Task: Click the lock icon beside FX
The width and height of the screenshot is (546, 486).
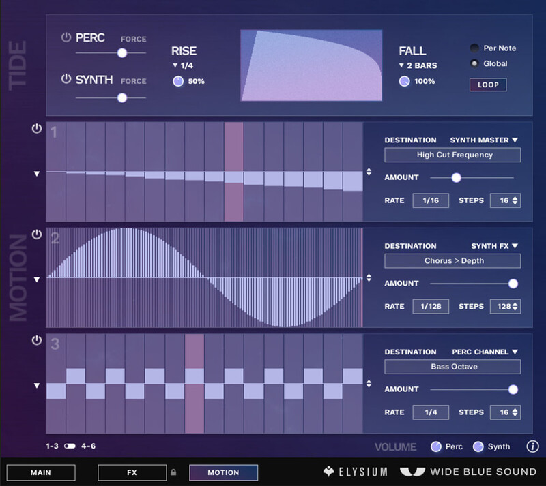Action: [173, 472]
